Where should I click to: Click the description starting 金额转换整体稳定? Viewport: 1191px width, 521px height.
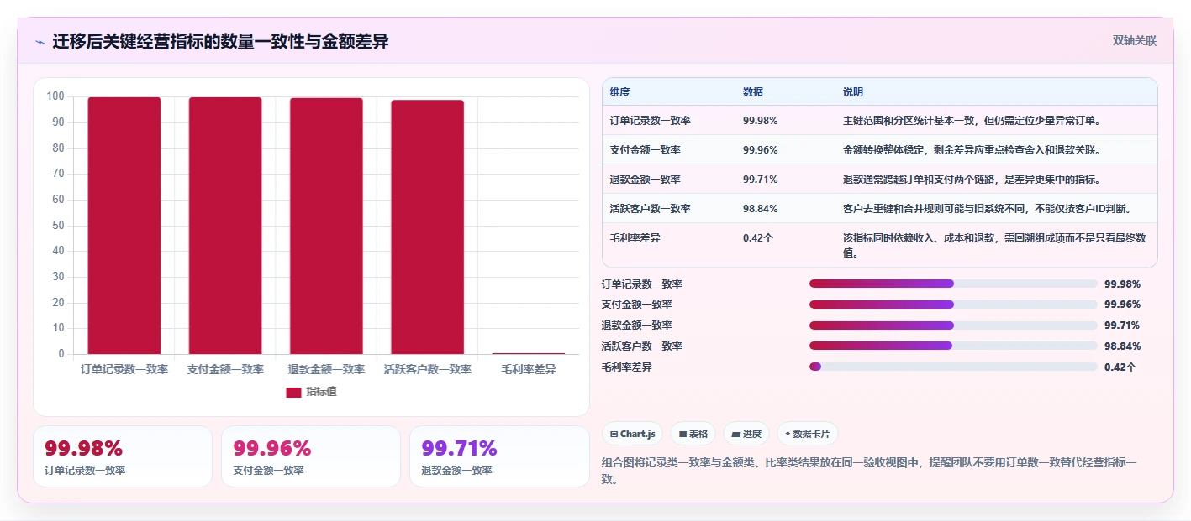tap(972, 150)
